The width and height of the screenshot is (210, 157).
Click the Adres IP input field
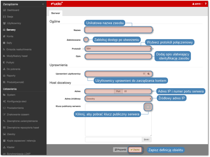click(x=100, y=91)
